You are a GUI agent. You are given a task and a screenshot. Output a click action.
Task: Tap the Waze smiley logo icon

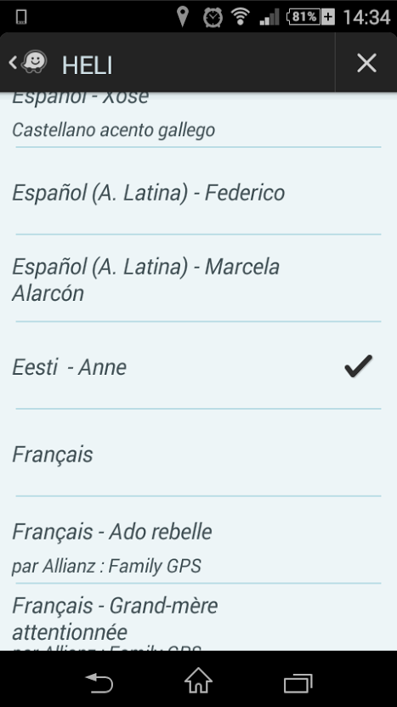pos(34,62)
